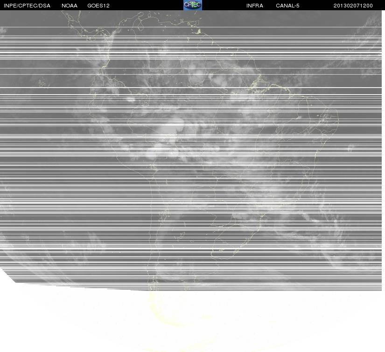Select the INPE/CPTEC/DSA header text
Viewport: 385px width, 352px height.
[27, 6]
